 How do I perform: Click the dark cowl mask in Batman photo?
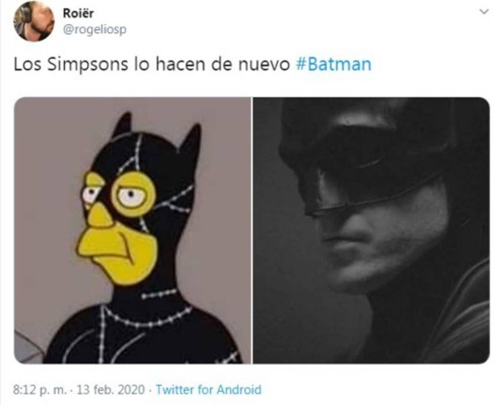[365, 152]
